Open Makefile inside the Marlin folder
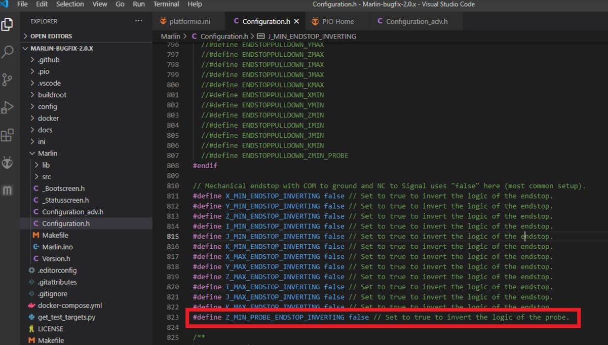The height and width of the screenshot is (345, 608). click(86, 235)
